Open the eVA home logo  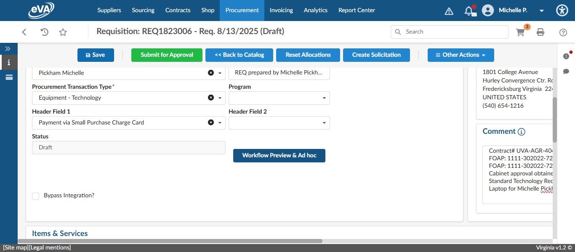pyautogui.click(x=41, y=10)
